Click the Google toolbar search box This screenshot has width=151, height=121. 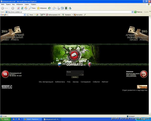(x=16, y=15)
